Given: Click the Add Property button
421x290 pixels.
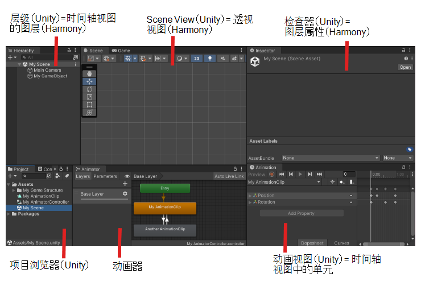Looking at the screenshot, I should 302,213.
